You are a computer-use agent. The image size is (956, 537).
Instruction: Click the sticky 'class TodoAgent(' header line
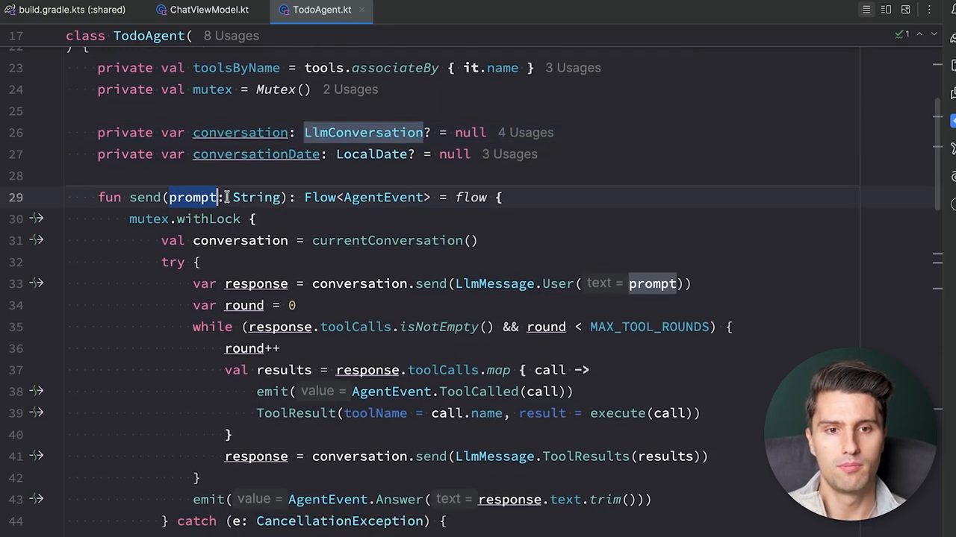click(x=128, y=36)
